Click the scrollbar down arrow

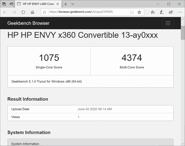click(183, 144)
